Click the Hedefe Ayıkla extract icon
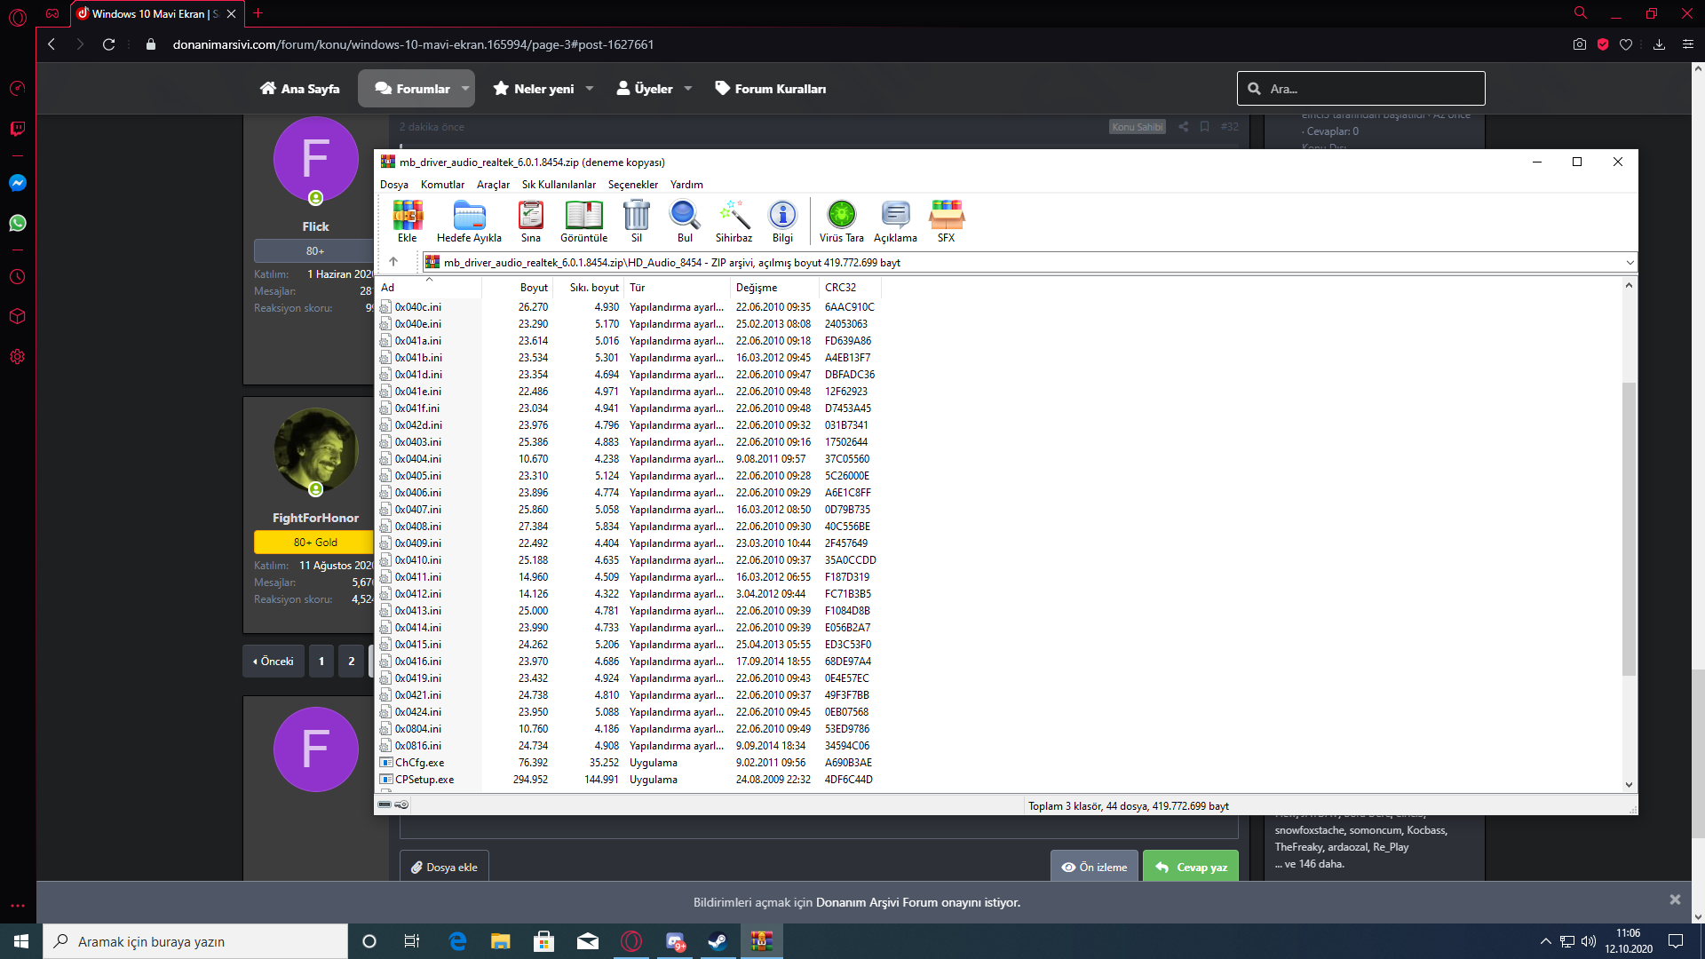The width and height of the screenshot is (1705, 959). (x=469, y=221)
